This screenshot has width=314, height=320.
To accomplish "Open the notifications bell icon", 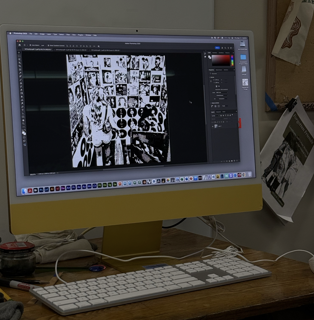I will (x=222, y=48).
